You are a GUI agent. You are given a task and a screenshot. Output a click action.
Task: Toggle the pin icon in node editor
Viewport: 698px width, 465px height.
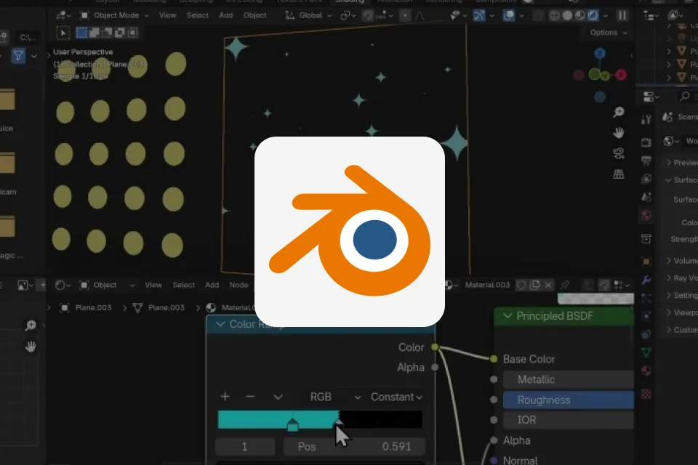pyautogui.click(x=566, y=285)
